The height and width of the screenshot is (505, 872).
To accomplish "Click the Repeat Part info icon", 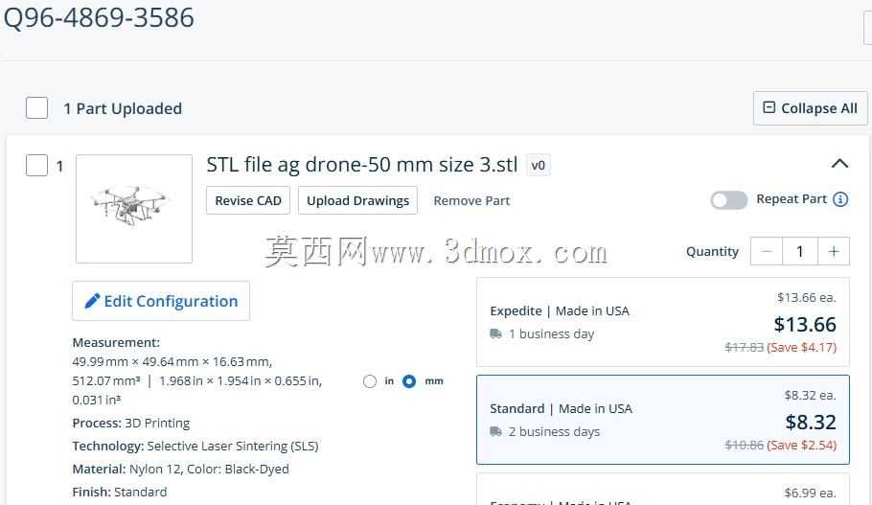I will click(x=840, y=199).
